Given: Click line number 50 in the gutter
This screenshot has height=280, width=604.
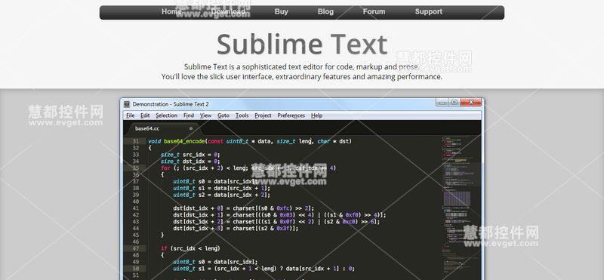Looking at the screenshot, I should 135,269.
